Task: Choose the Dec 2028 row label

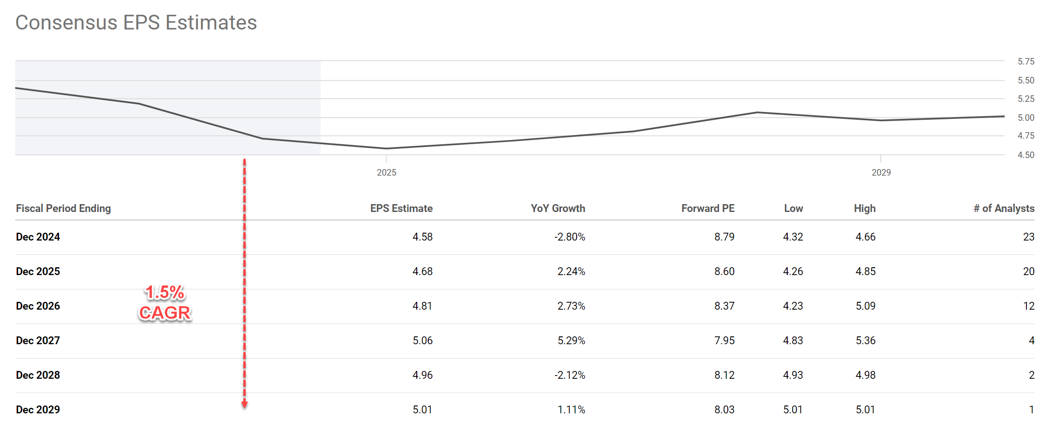Action: point(38,375)
